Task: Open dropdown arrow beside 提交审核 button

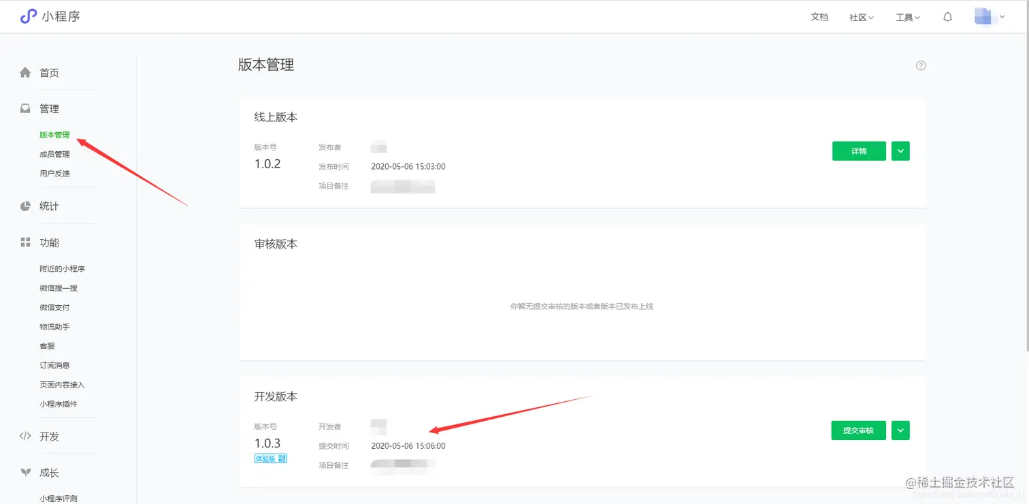Action: pos(900,430)
